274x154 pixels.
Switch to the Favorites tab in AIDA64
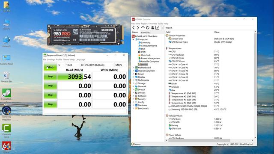tap(146, 33)
